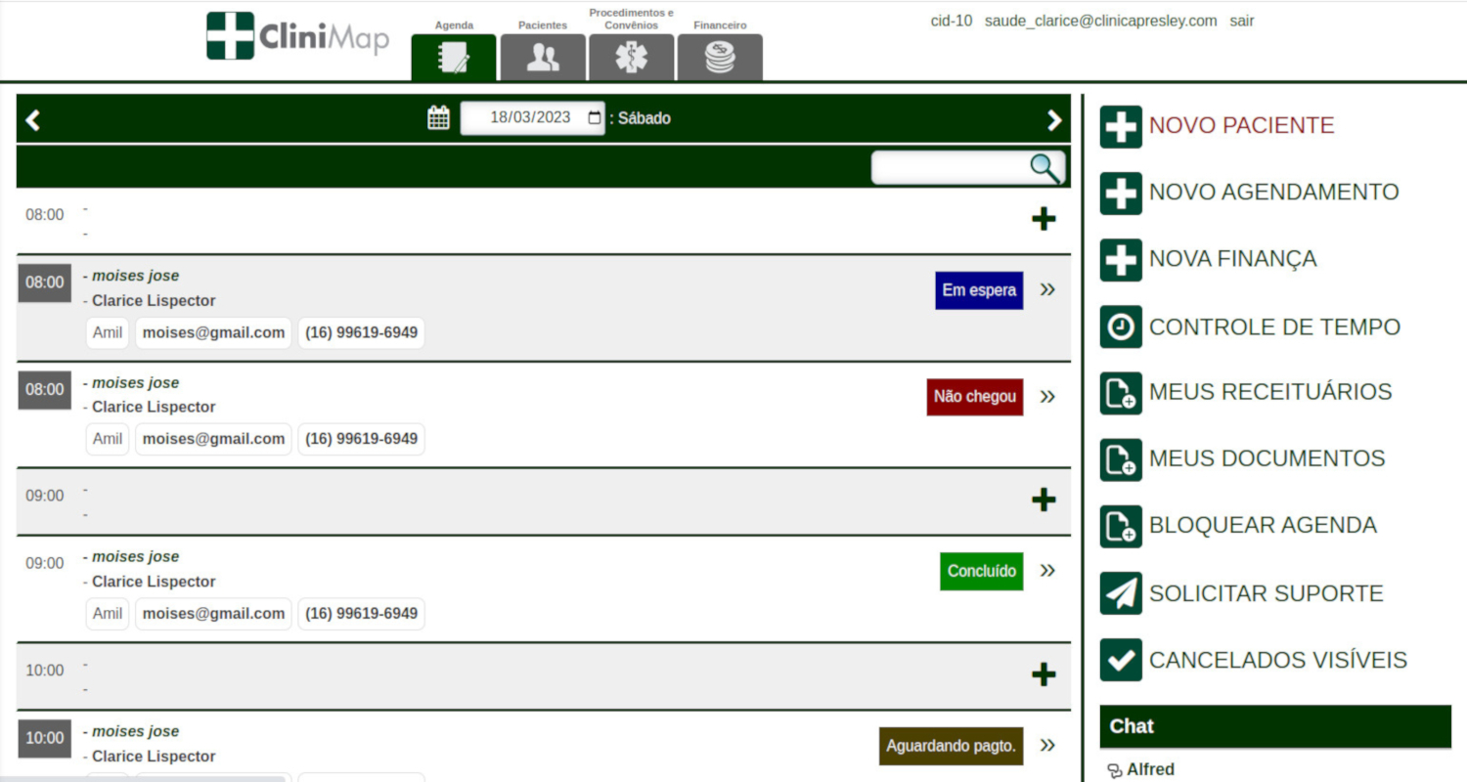Open Meus Receituários document icon
Viewport: 1467px width, 782px height.
pos(1121,393)
